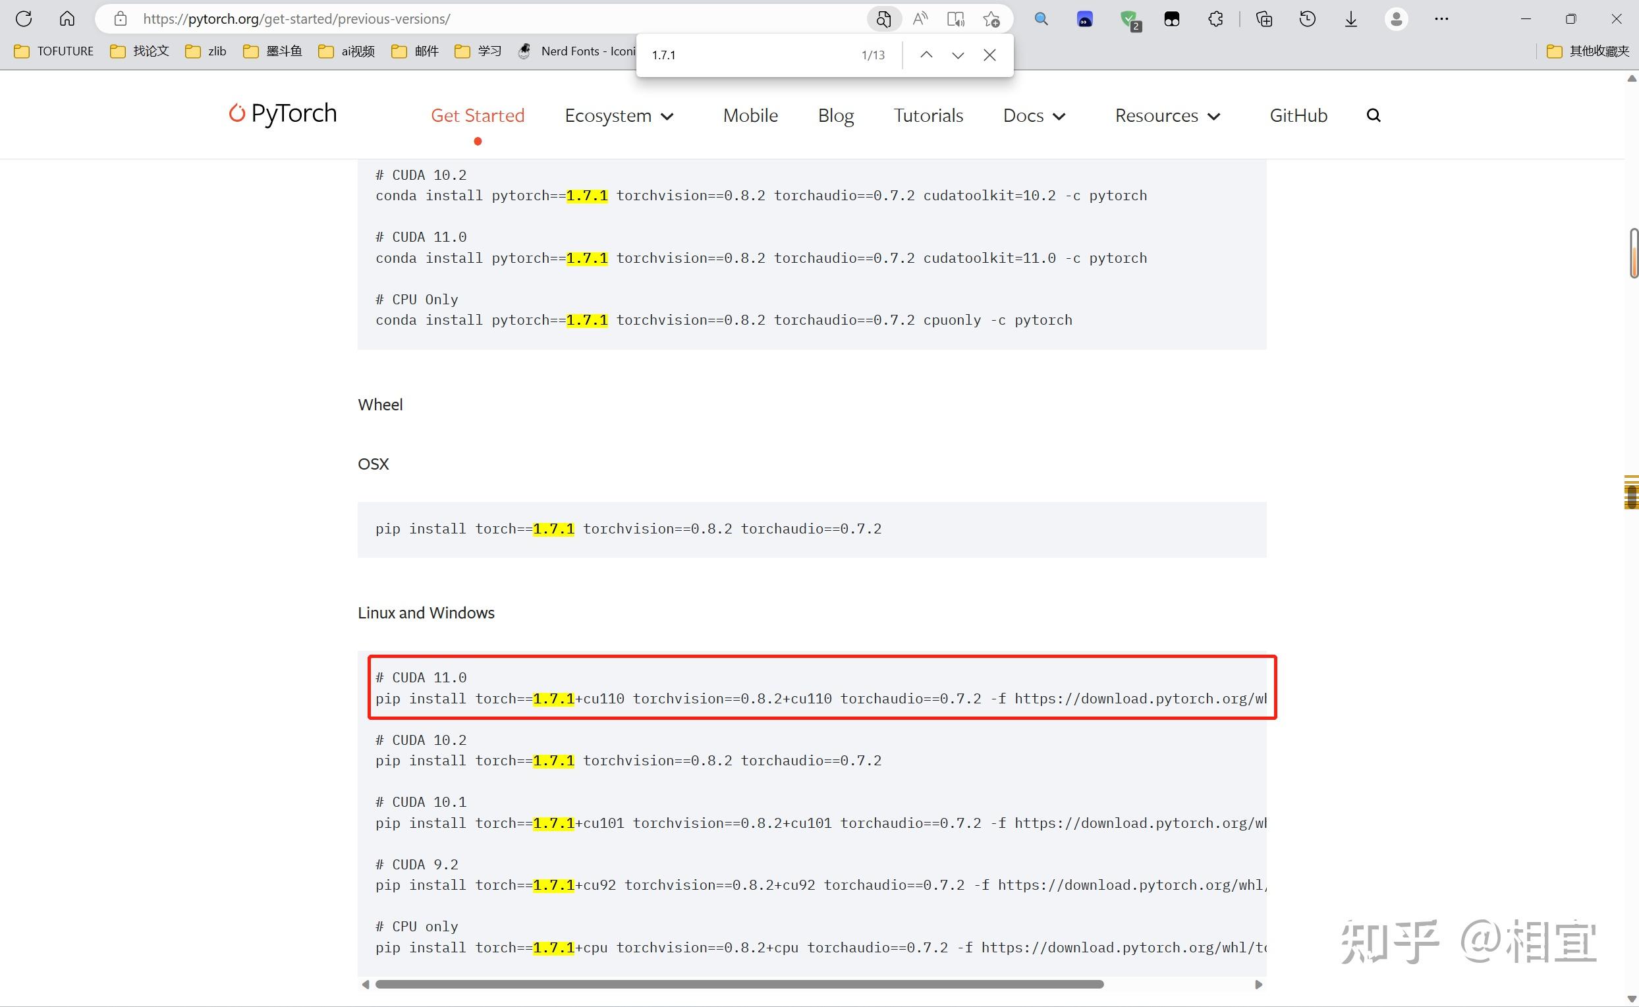Viewport: 1639px width, 1007px height.
Task: Open the Downloads icon
Action: pyautogui.click(x=1350, y=18)
